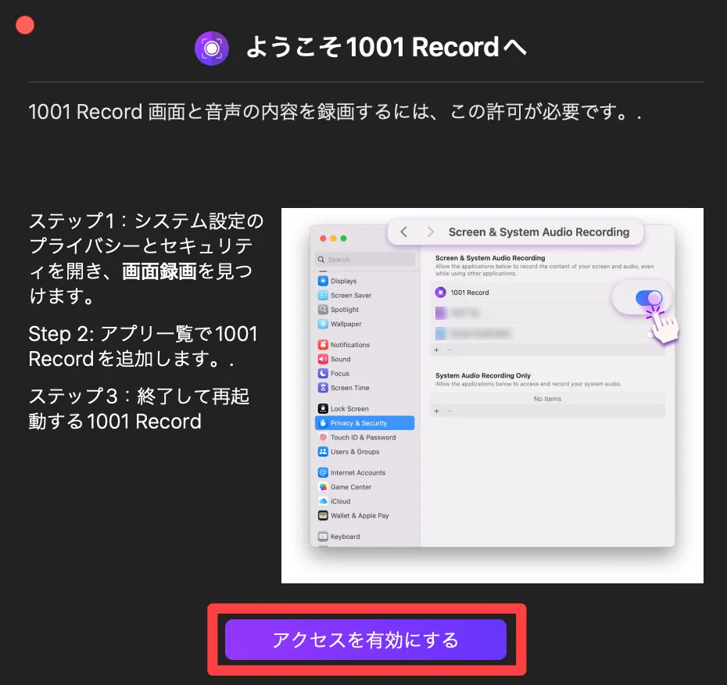Click the plus button under System Audio Recording Only

[436, 411]
